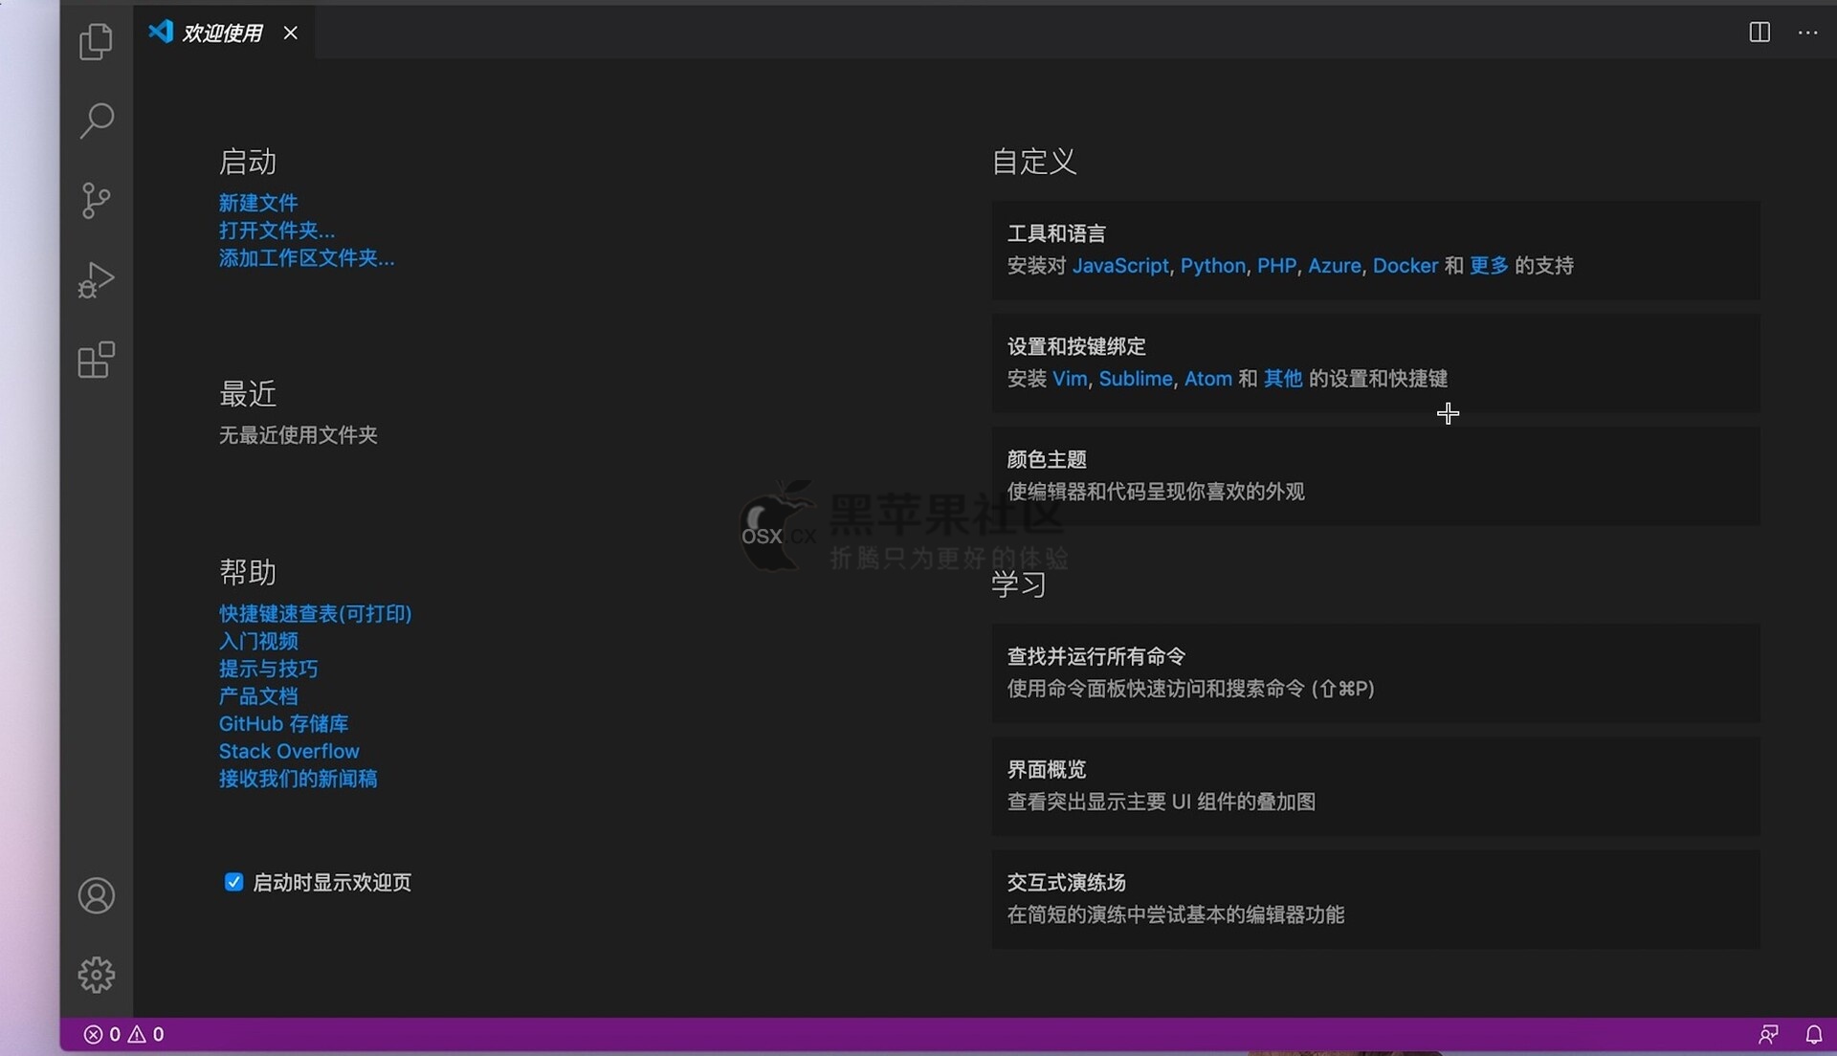Close the 欢迎使用 tab
This screenshot has width=1837, height=1056.
click(x=290, y=33)
